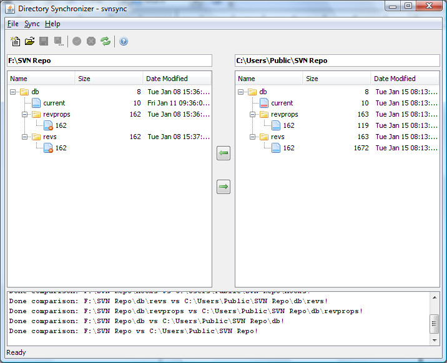
Task: Click Date Modified header in left pane
Action: (x=177, y=79)
